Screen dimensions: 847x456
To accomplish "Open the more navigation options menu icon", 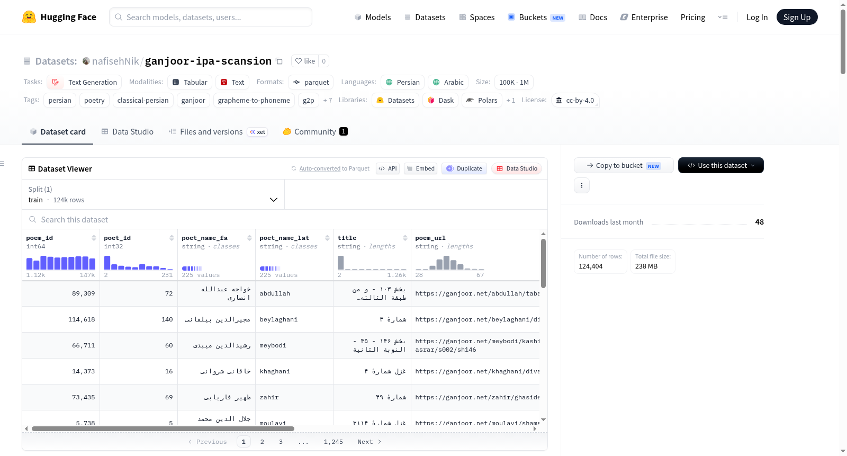I will click(x=723, y=17).
